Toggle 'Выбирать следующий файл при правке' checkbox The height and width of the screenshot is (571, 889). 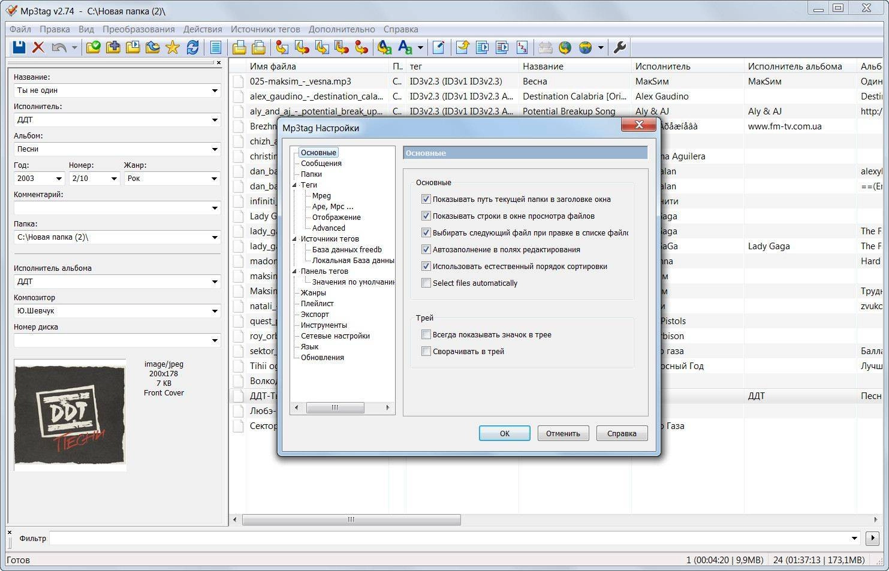pyautogui.click(x=426, y=232)
